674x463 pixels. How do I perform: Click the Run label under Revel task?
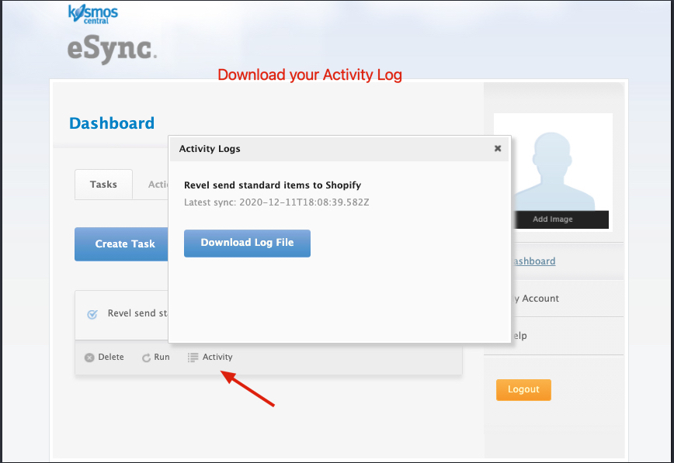(x=162, y=357)
